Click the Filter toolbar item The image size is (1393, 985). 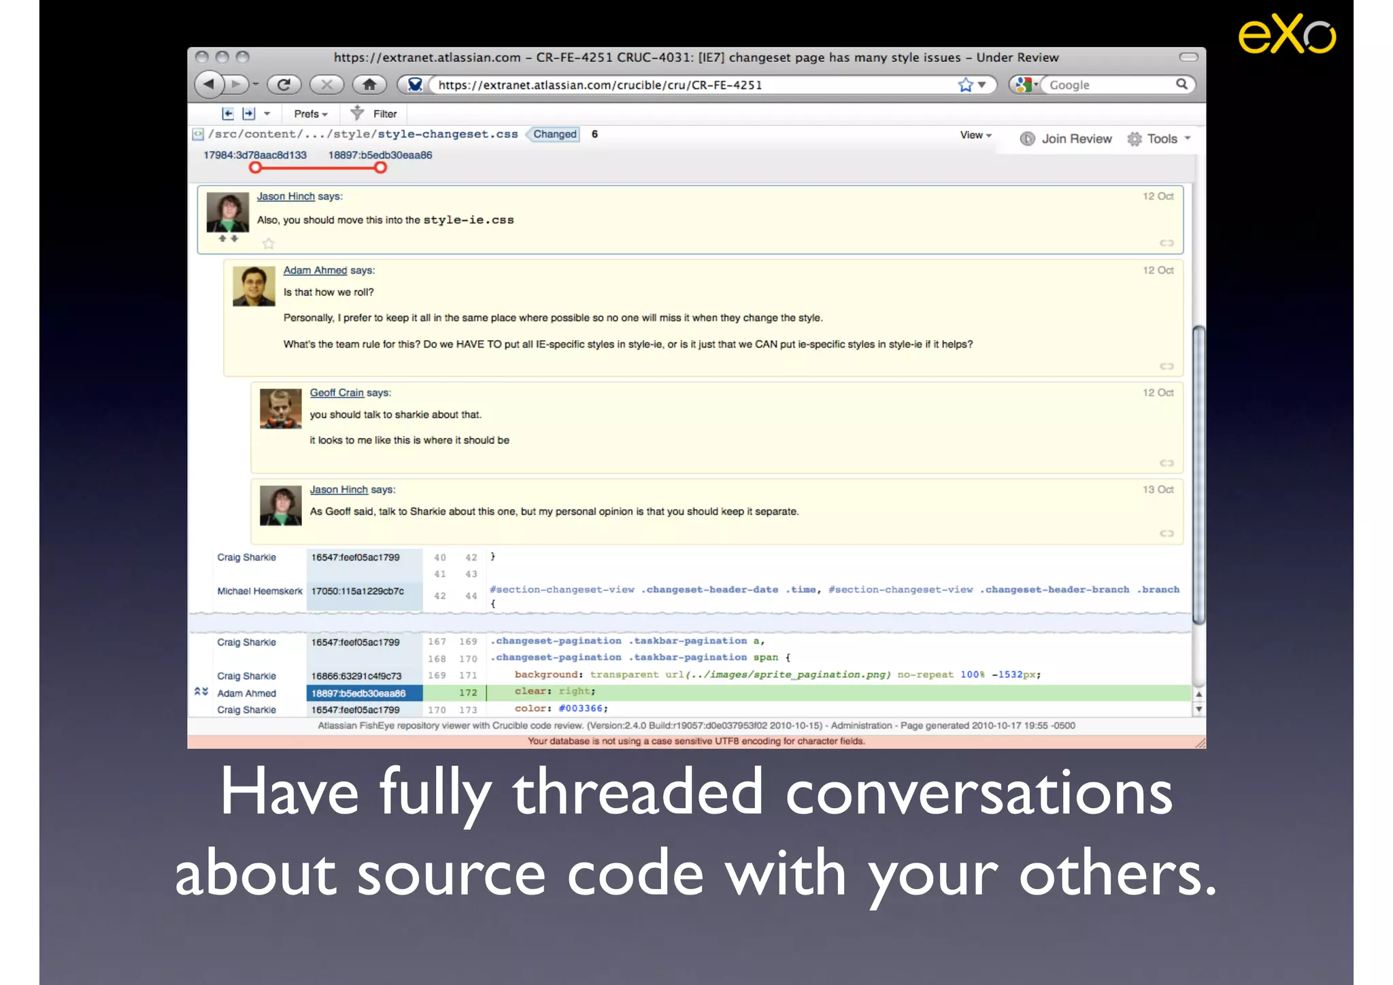[373, 114]
